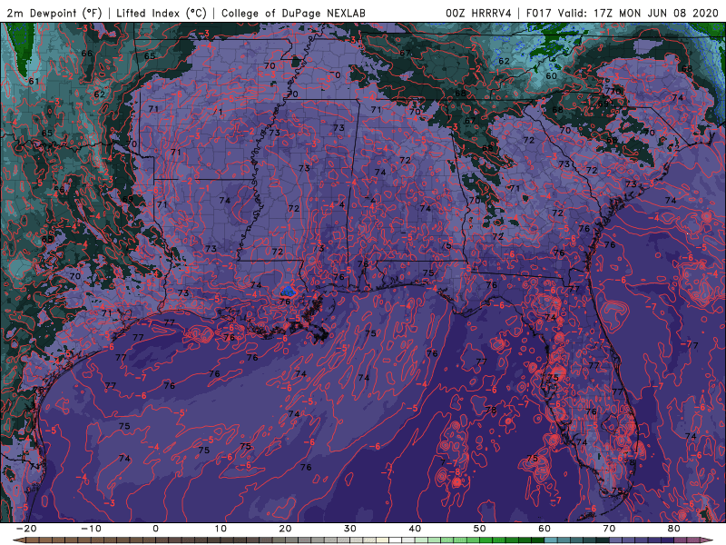The image size is (726, 545).
Task: Click the '2m Dewpoint (°F)' title text
Action: tap(54, 13)
